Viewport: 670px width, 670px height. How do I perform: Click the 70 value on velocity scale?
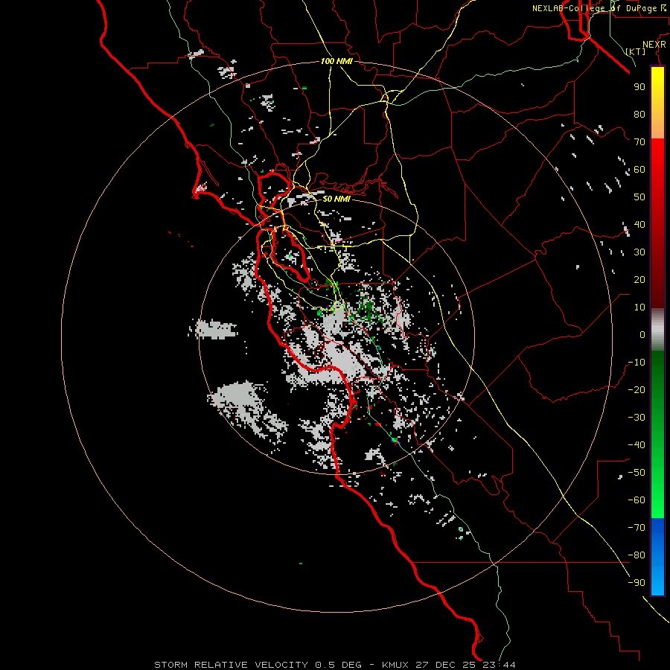639,142
